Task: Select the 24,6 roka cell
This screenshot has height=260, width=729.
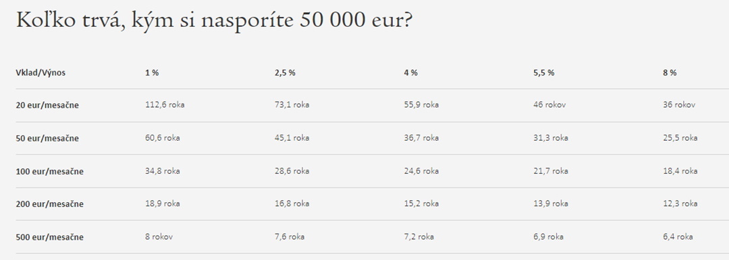Action: click(421, 171)
